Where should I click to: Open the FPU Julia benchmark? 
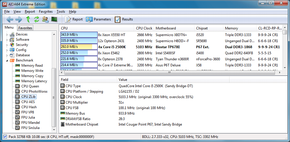(x=28, y=117)
